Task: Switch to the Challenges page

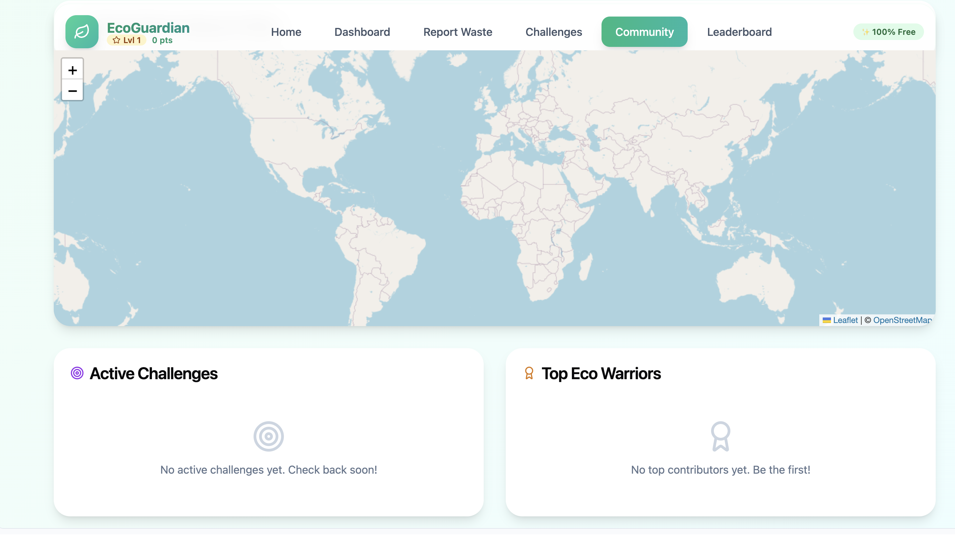Action: pyautogui.click(x=554, y=32)
